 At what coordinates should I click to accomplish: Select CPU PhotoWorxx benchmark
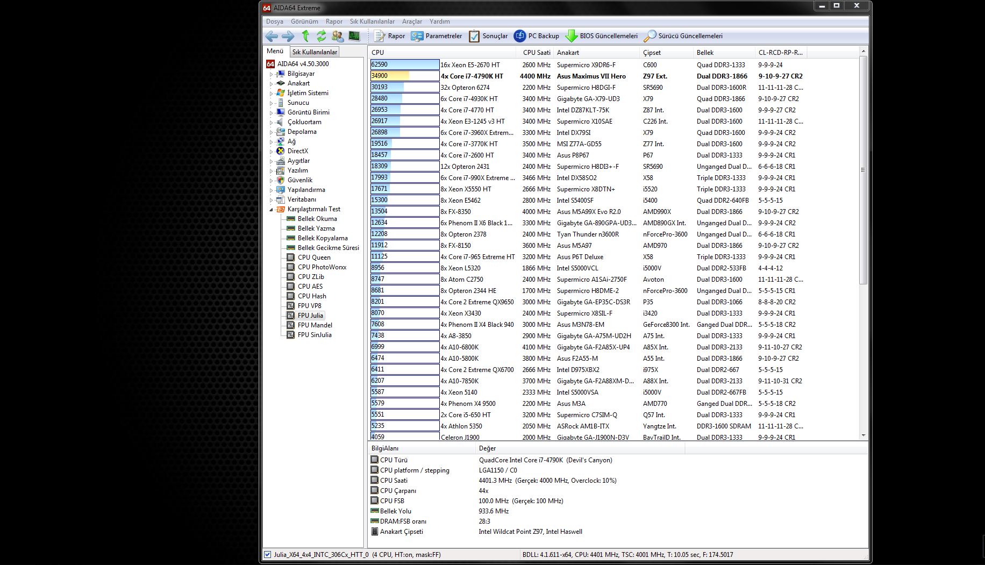[x=322, y=267]
